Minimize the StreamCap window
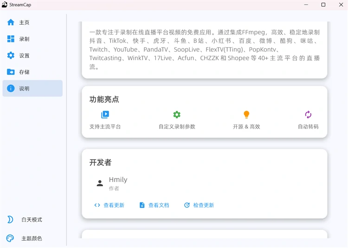348x248 pixels. [x=306, y=5]
